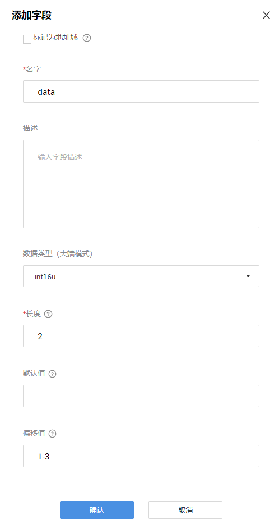Image resolution: width=279 pixels, height=524 pixels.
Task: Select the 长度 input showing 2
Action: click(141, 336)
